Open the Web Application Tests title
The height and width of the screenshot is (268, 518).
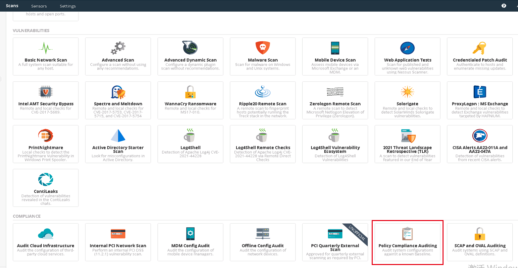point(407,60)
